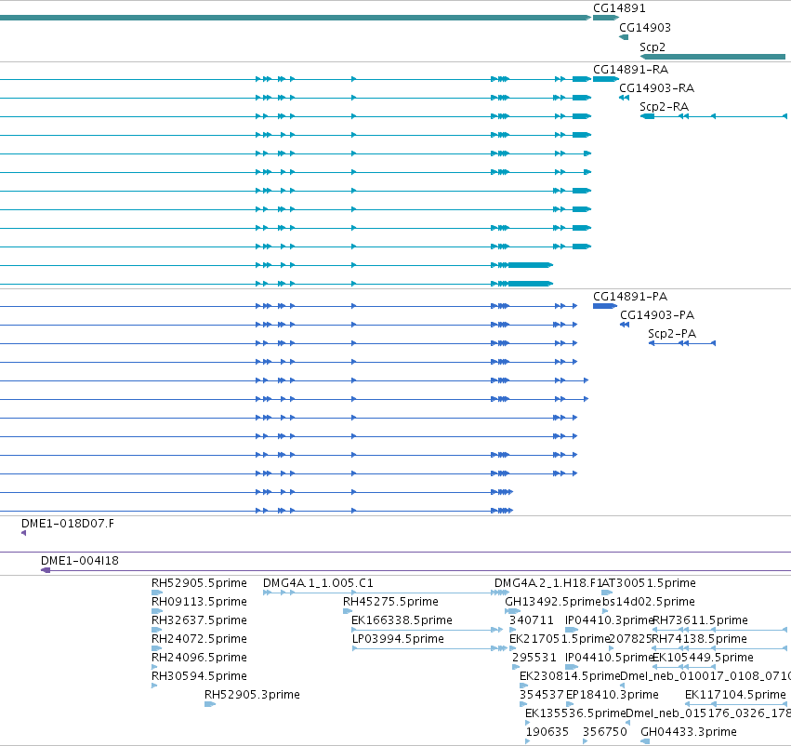The width and height of the screenshot is (791, 746).
Task: Click EST label RH09113.5prime
Action: (x=199, y=602)
